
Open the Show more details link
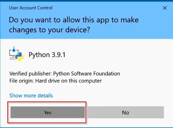pos(31,96)
